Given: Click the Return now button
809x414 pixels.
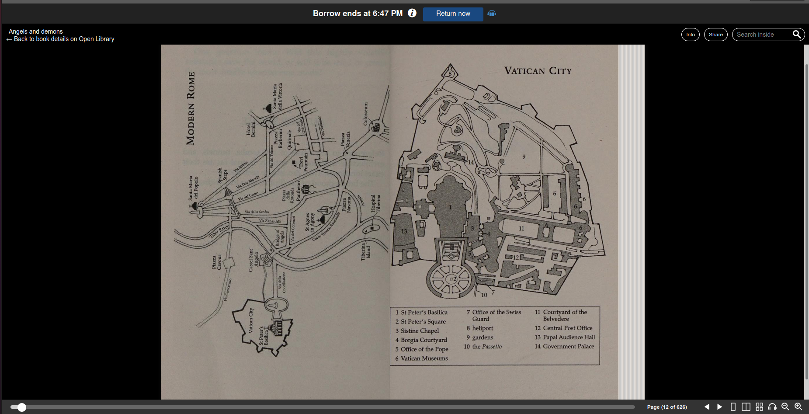Looking at the screenshot, I should pyautogui.click(x=453, y=14).
